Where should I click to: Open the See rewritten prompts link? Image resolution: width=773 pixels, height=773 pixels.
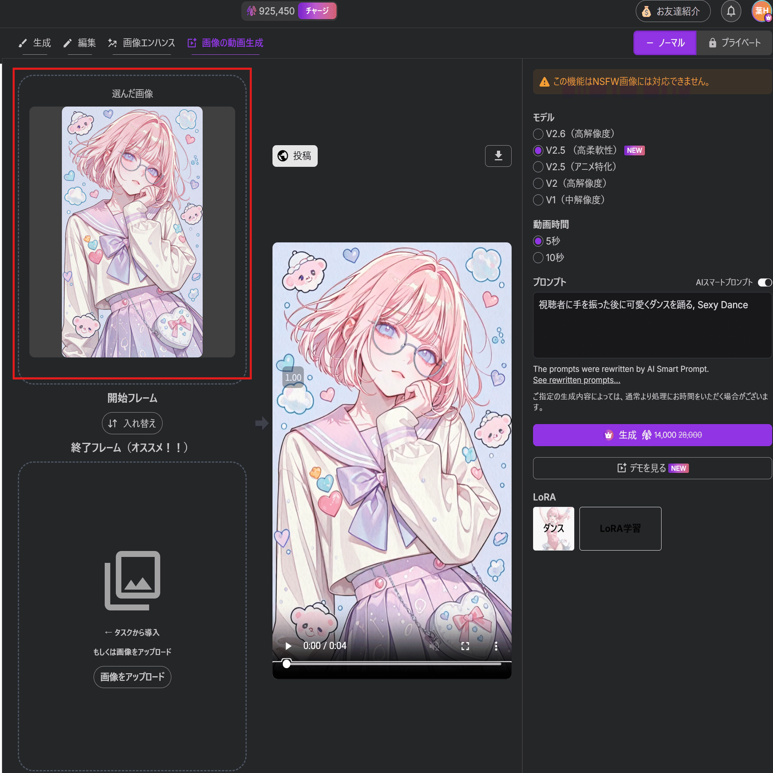(576, 380)
